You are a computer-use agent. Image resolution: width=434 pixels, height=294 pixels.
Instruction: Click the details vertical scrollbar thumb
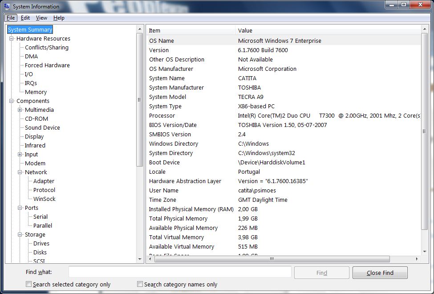425,131
